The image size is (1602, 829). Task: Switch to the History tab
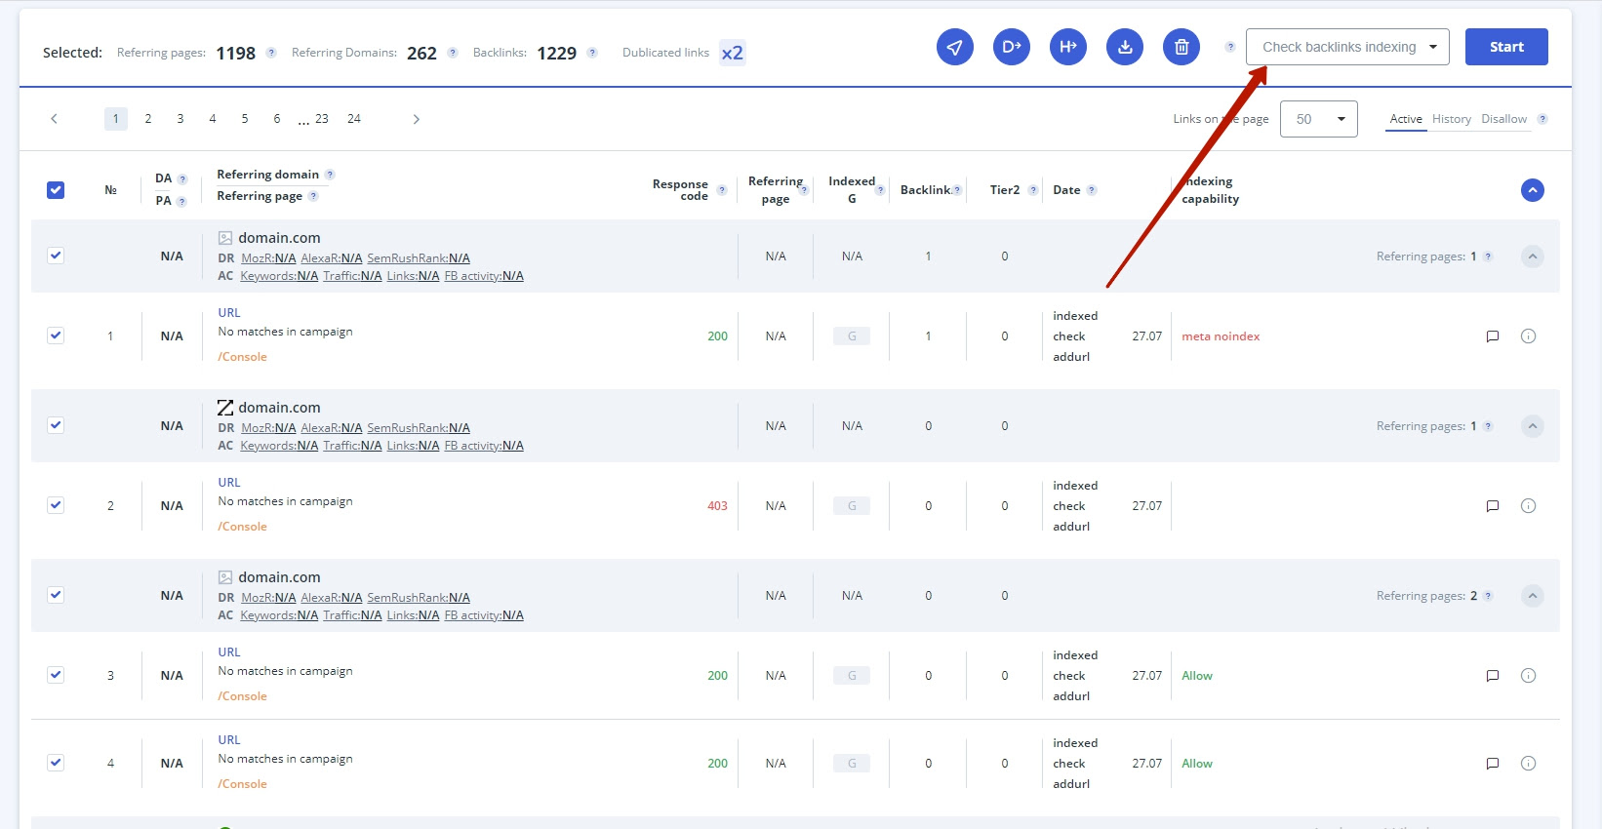[x=1452, y=119]
